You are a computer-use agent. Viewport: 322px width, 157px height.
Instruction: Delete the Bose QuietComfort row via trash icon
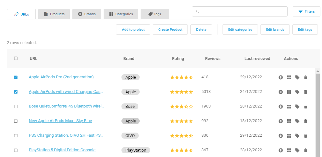305,107
